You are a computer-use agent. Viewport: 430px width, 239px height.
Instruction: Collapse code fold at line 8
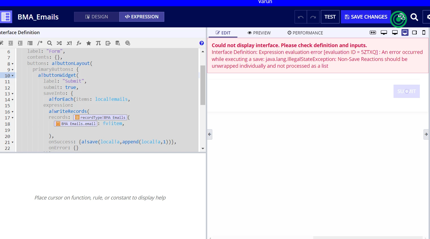point(12,64)
